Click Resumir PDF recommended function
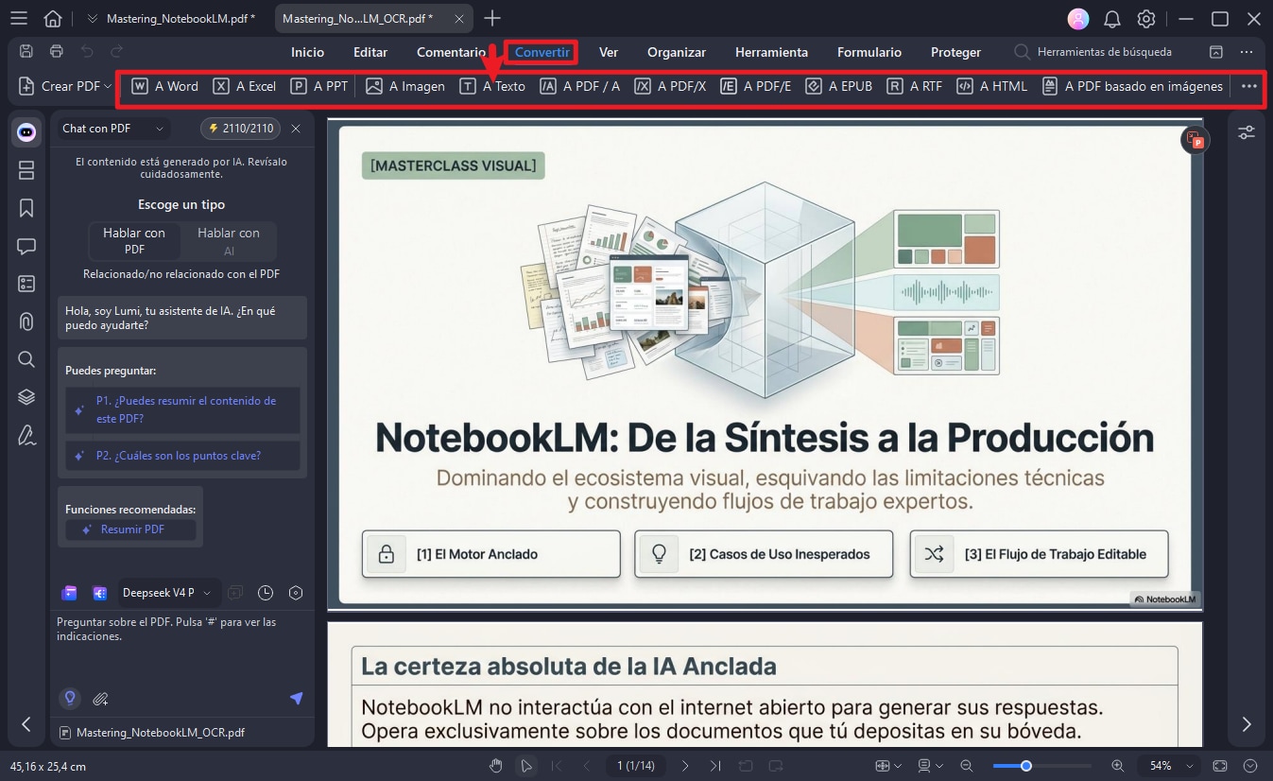The image size is (1273, 781). (130, 529)
